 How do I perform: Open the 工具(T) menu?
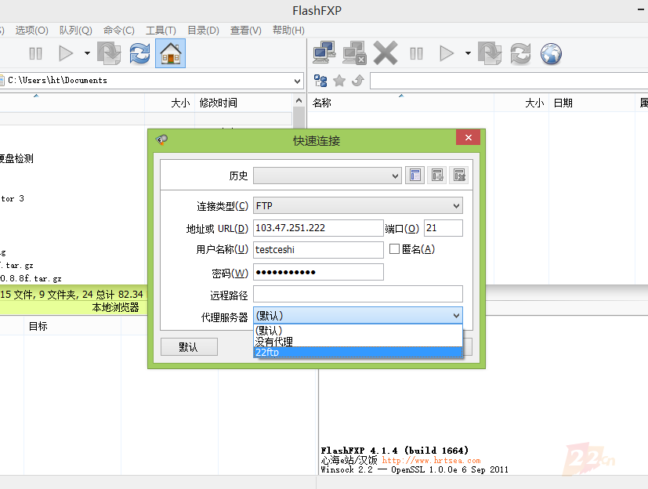pyautogui.click(x=161, y=31)
